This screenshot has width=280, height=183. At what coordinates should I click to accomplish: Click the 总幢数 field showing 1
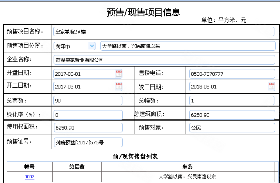(232, 100)
